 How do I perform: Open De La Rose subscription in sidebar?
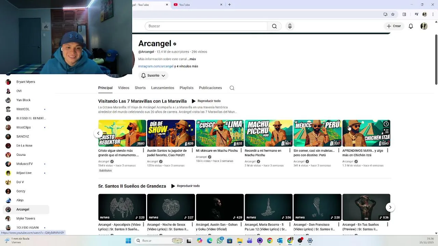(x=26, y=146)
